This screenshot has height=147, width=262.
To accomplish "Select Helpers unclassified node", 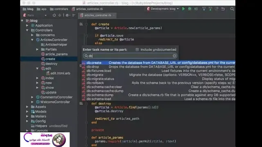I will [51, 126].
